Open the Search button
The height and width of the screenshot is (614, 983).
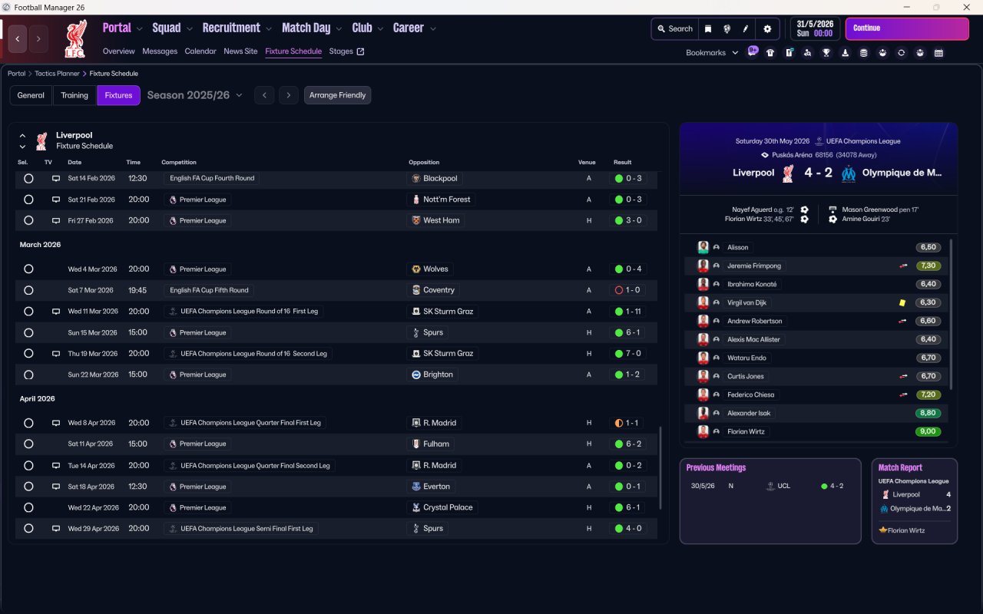pos(675,29)
